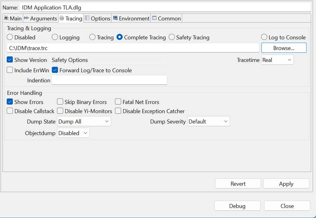Toggle Forward Log/Trace to Console
The width and height of the screenshot is (316, 218).
[x=55, y=70]
